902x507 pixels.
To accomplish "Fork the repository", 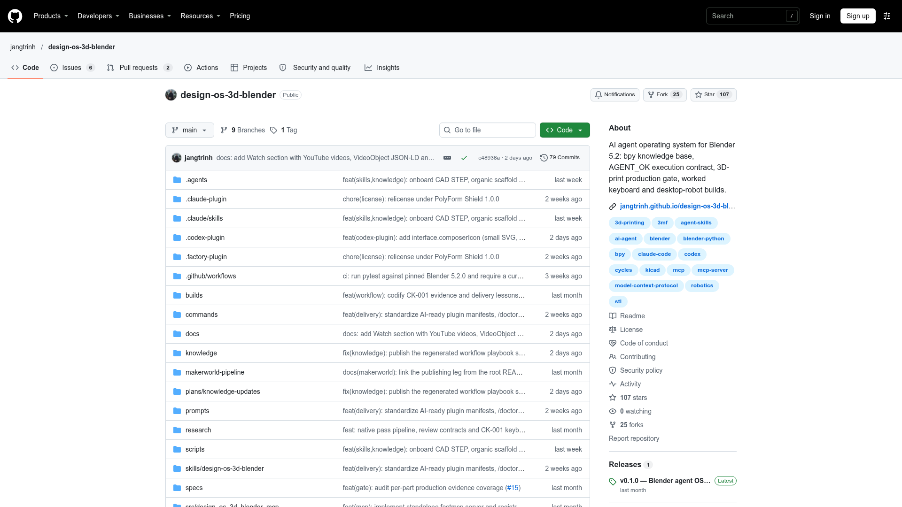I will tap(665, 95).
